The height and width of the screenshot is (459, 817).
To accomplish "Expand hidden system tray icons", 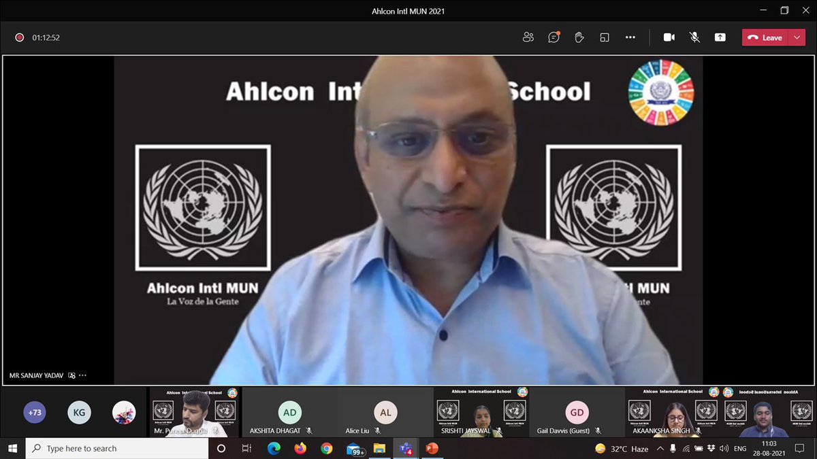I will click(659, 449).
